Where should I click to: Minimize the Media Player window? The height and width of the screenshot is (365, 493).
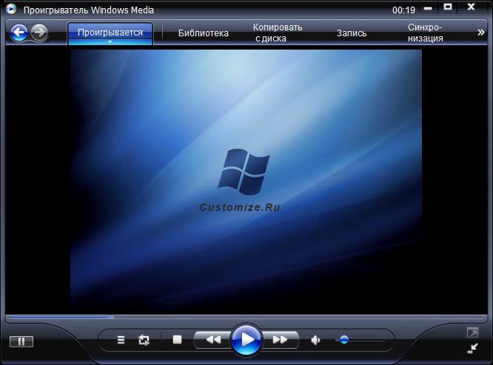(x=428, y=8)
